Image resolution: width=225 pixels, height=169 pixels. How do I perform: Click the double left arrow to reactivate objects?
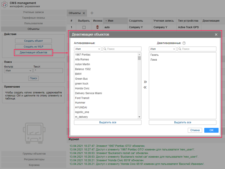[x=145, y=87]
